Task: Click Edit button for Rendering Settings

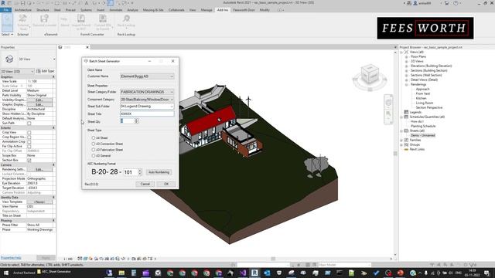Action: [x=39, y=170]
